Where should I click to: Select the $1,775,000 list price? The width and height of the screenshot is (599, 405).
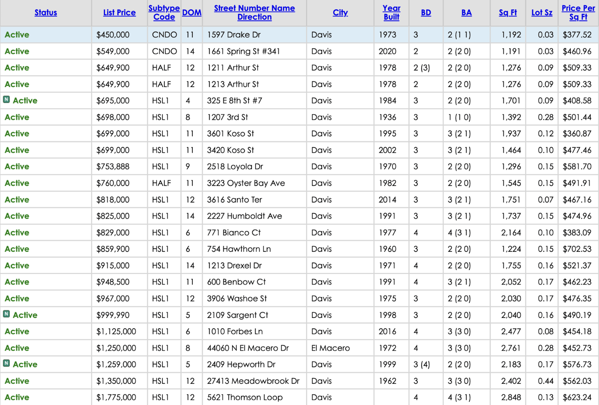pos(116,398)
